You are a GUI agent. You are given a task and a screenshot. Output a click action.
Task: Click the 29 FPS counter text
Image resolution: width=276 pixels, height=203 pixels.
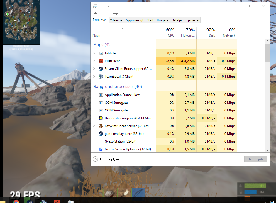[25, 195]
